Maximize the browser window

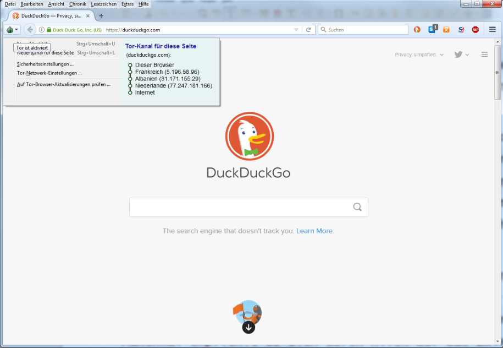point(477,4)
